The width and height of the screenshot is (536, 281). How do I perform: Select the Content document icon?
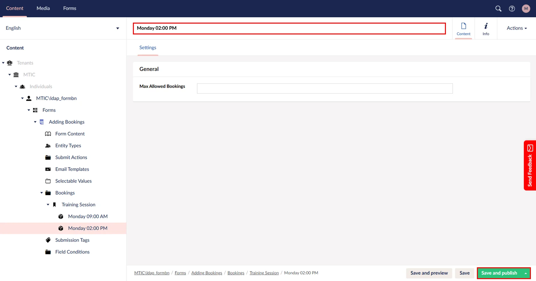tap(463, 29)
